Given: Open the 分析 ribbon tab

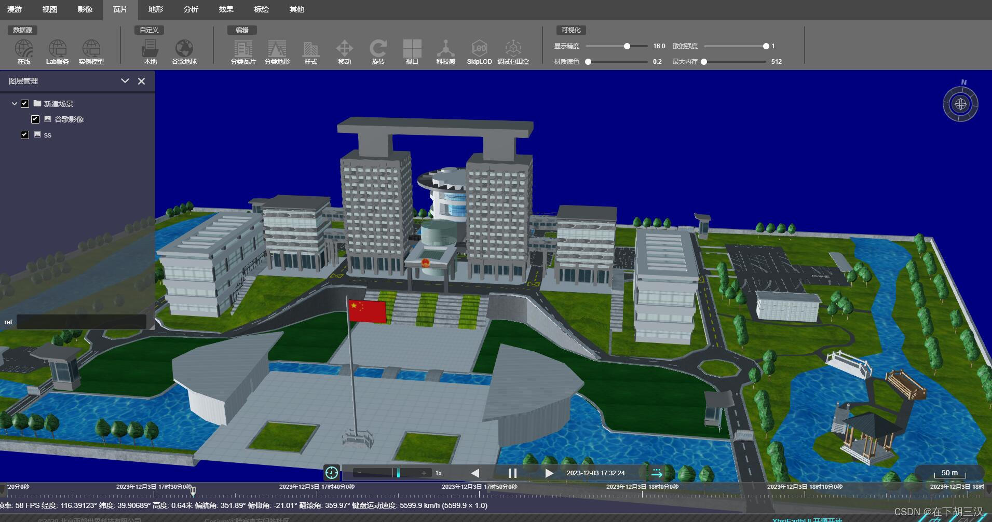Looking at the screenshot, I should [191, 9].
